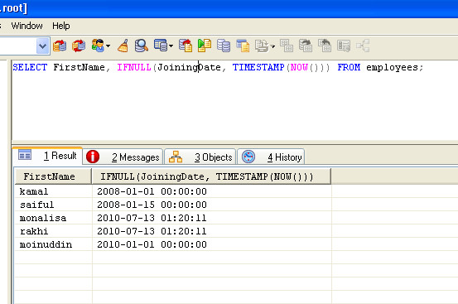Click the grayed-out table icon with a right-pointing arrow

pyautogui.click(x=306, y=46)
